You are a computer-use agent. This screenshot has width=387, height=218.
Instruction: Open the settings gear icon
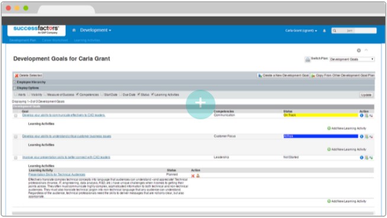pos(359,50)
